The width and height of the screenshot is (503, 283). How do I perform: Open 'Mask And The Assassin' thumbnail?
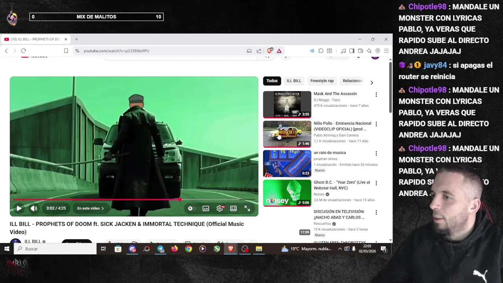tap(287, 105)
